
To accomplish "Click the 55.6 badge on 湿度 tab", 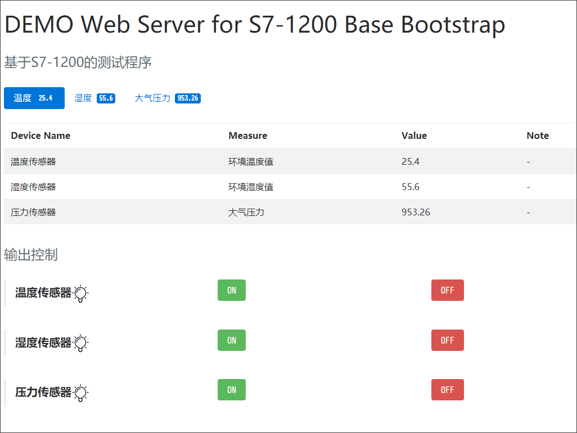I will (x=106, y=98).
